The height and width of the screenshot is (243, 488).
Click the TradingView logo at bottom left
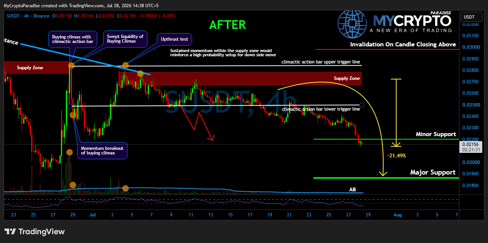click(x=34, y=232)
